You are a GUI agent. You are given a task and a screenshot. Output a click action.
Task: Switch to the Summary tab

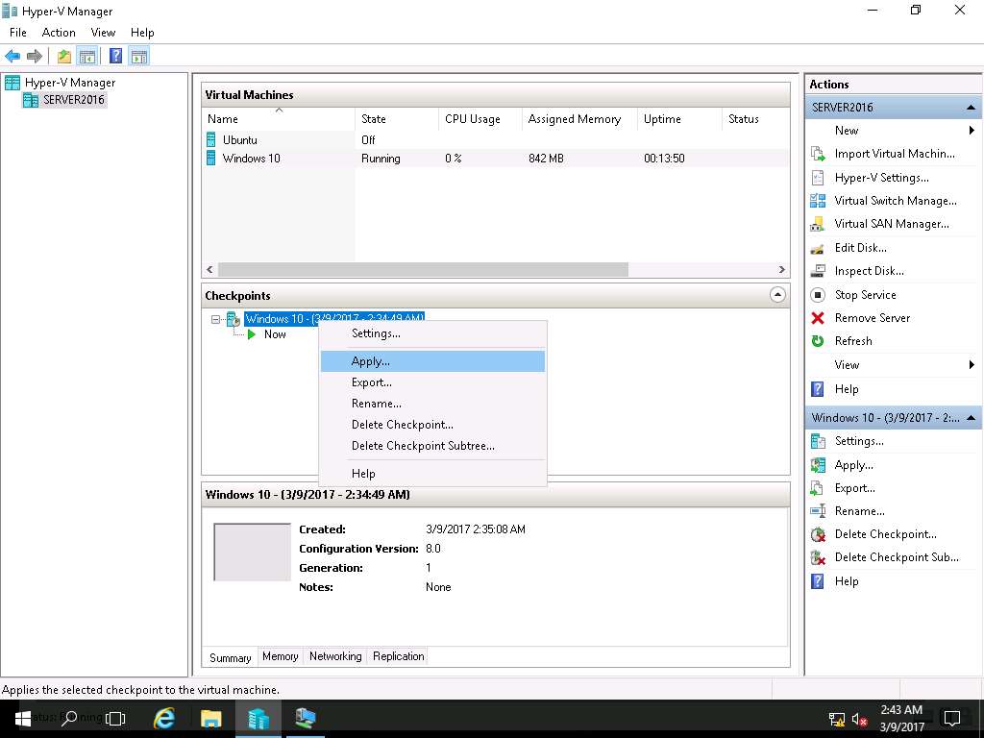click(230, 657)
